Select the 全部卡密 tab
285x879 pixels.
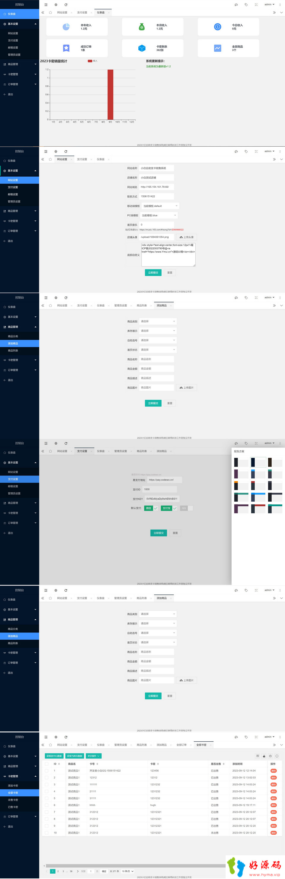201,745
